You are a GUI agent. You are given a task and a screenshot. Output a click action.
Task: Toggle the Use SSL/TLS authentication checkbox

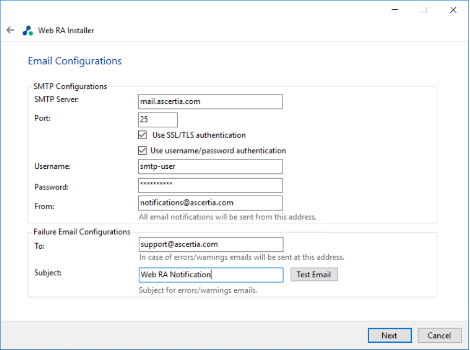[x=143, y=135]
